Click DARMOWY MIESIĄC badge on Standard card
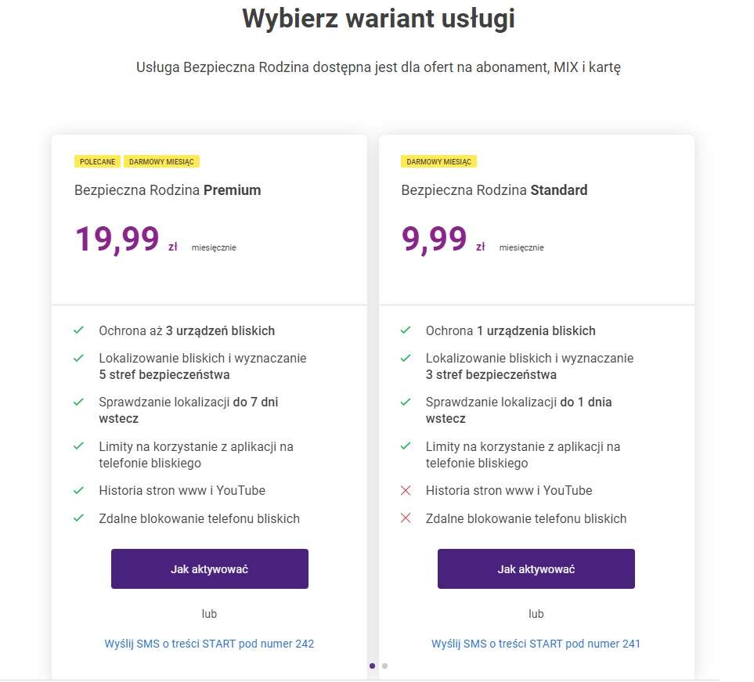 [438, 161]
